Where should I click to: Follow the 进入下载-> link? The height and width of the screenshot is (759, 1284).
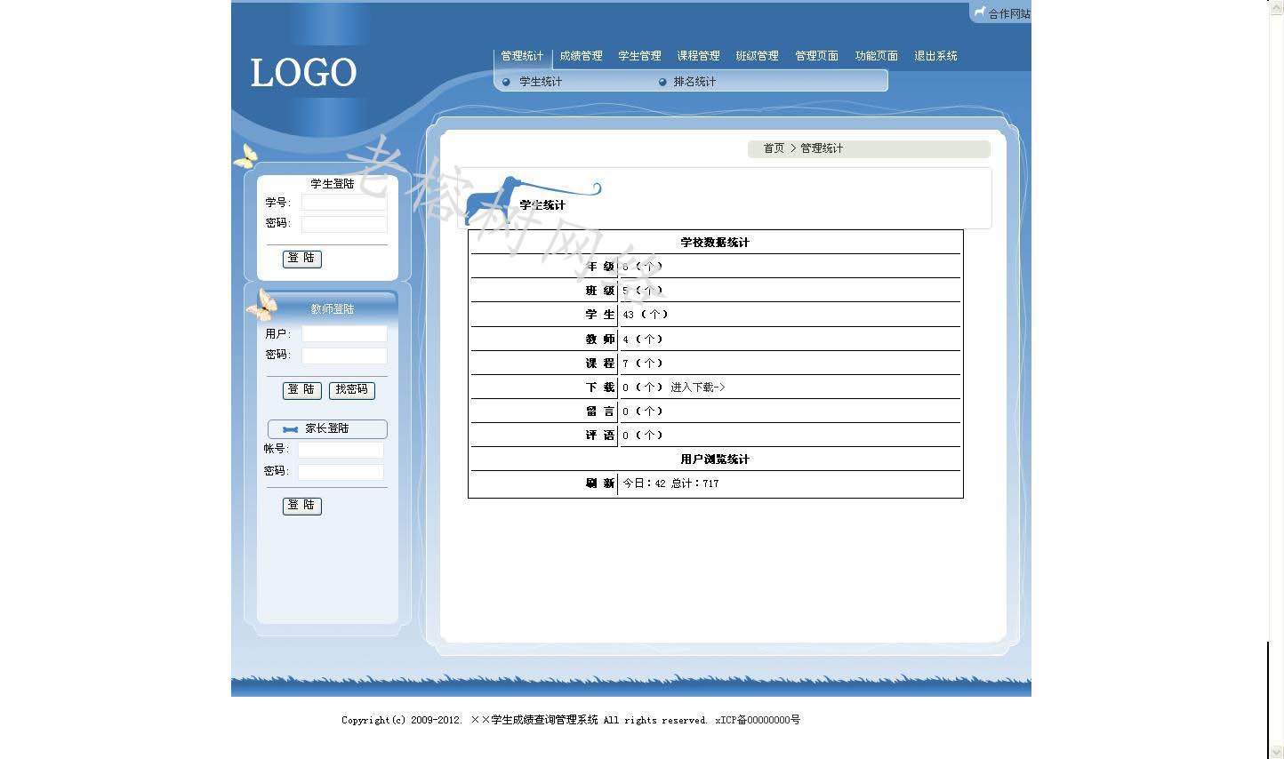click(x=698, y=387)
